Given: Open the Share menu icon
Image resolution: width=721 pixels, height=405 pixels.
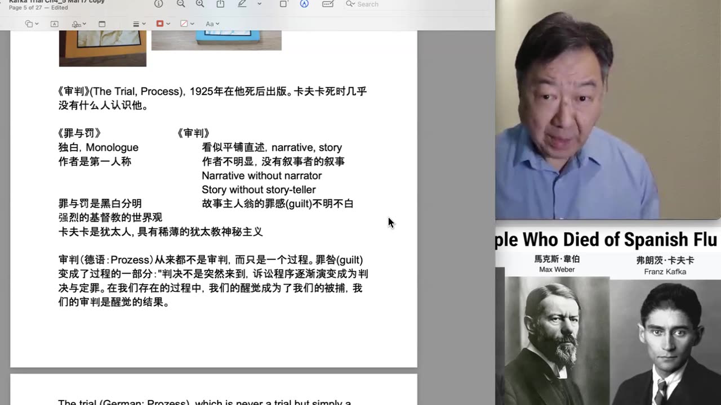Looking at the screenshot, I should (x=220, y=4).
